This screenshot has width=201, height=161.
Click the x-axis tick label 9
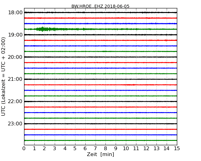pyautogui.click(x=116, y=148)
